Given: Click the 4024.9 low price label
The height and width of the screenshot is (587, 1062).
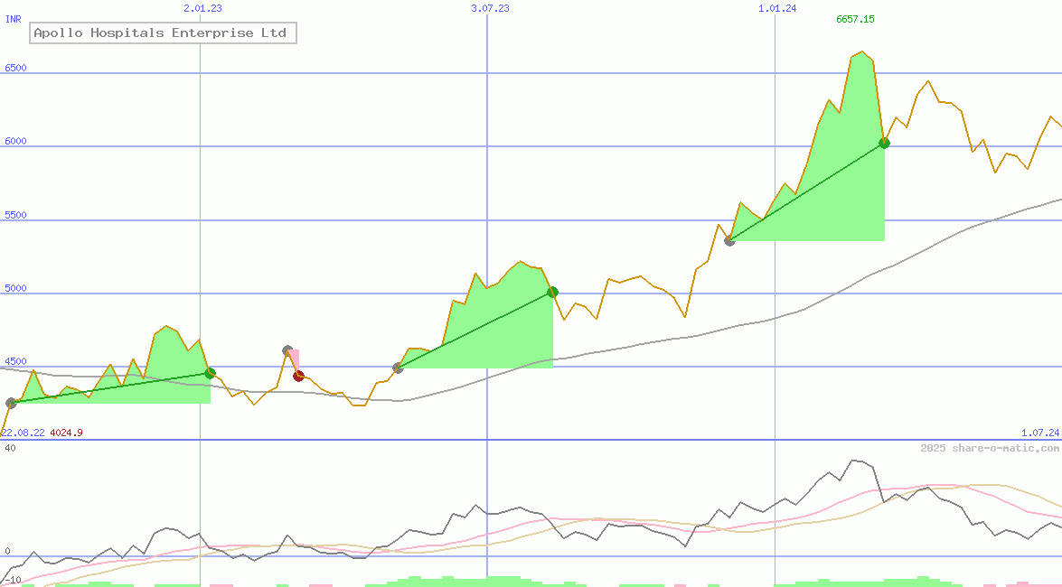Looking at the screenshot, I should click(66, 433).
